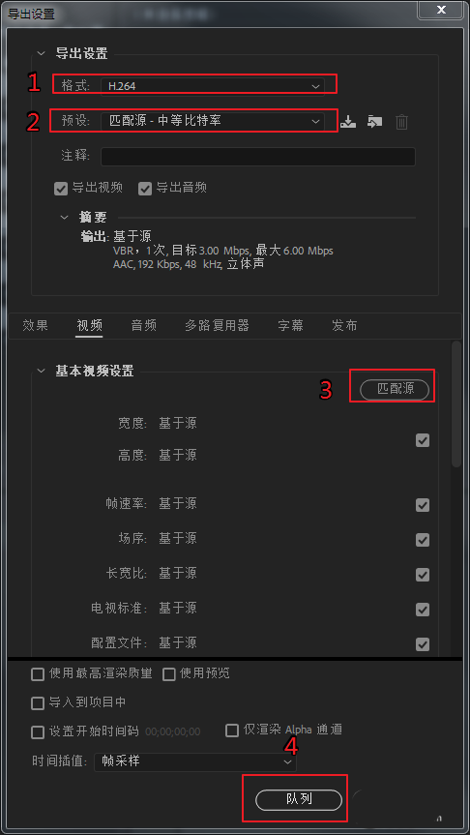
Task: Open the 预设 preset dropdown
Action: click(x=213, y=121)
